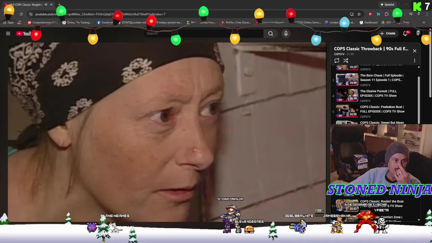Open Chrome media control icon
Viewport: 432px width, 243px height.
pos(411,14)
